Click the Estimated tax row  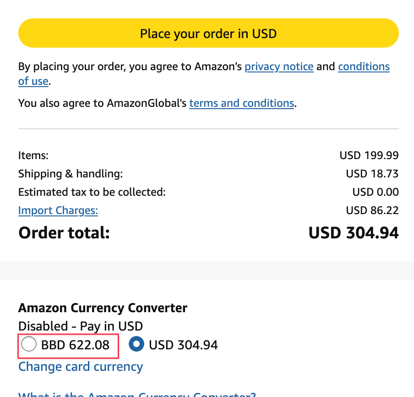coord(92,192)
